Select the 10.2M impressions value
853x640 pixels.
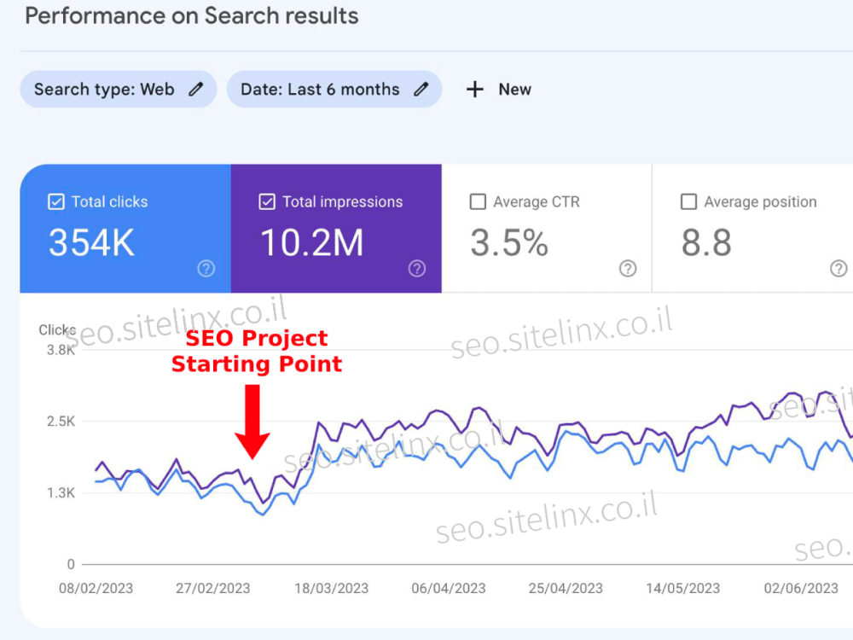pos(311,242)
